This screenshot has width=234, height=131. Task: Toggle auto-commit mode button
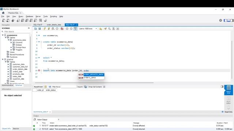coord(75,29)
